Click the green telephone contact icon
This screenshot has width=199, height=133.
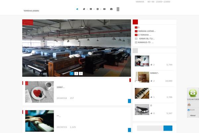(193, 93)
